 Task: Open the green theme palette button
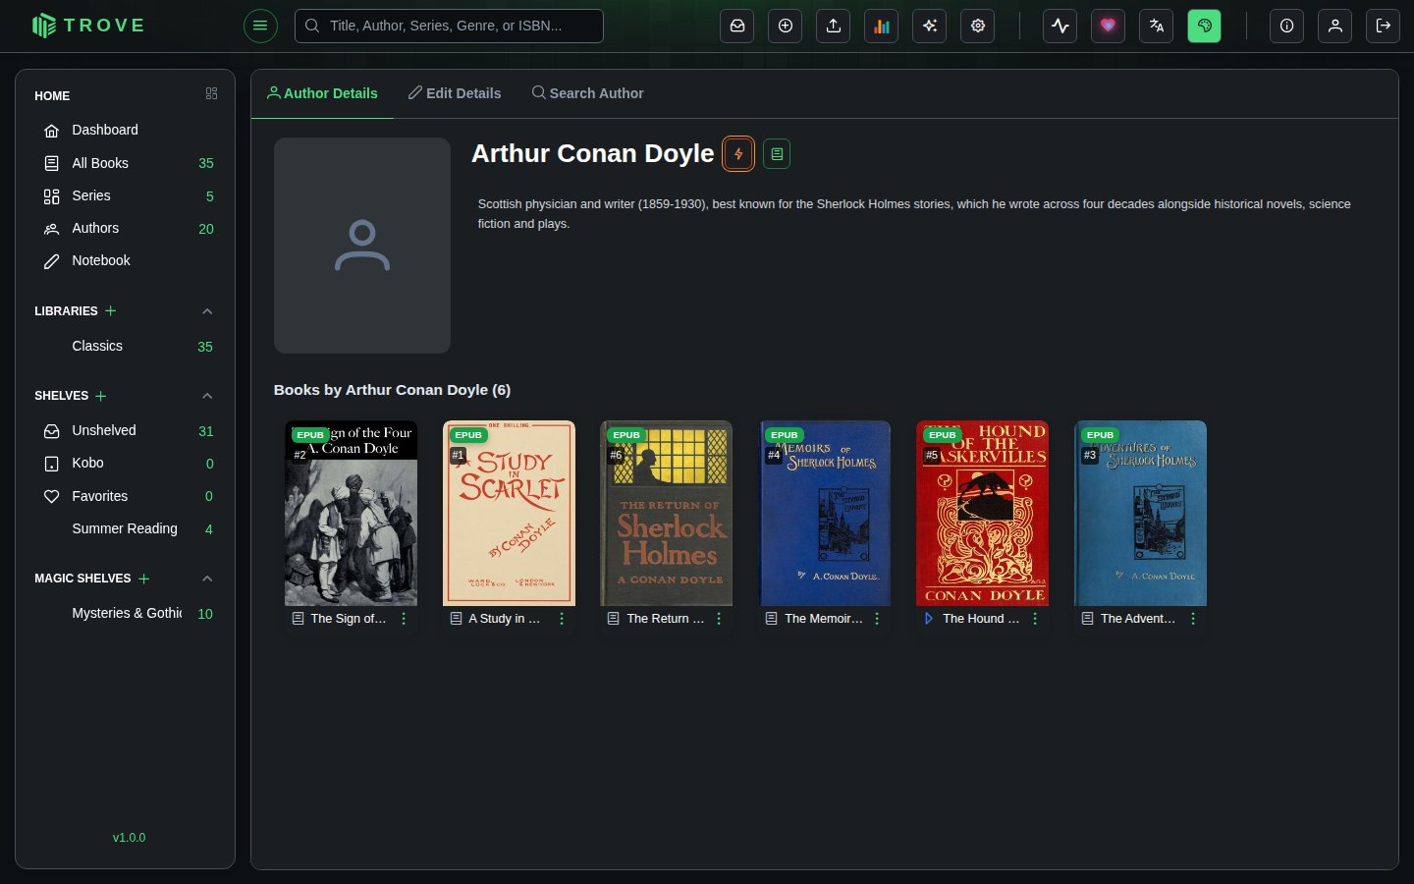[x=1205, y=26]
